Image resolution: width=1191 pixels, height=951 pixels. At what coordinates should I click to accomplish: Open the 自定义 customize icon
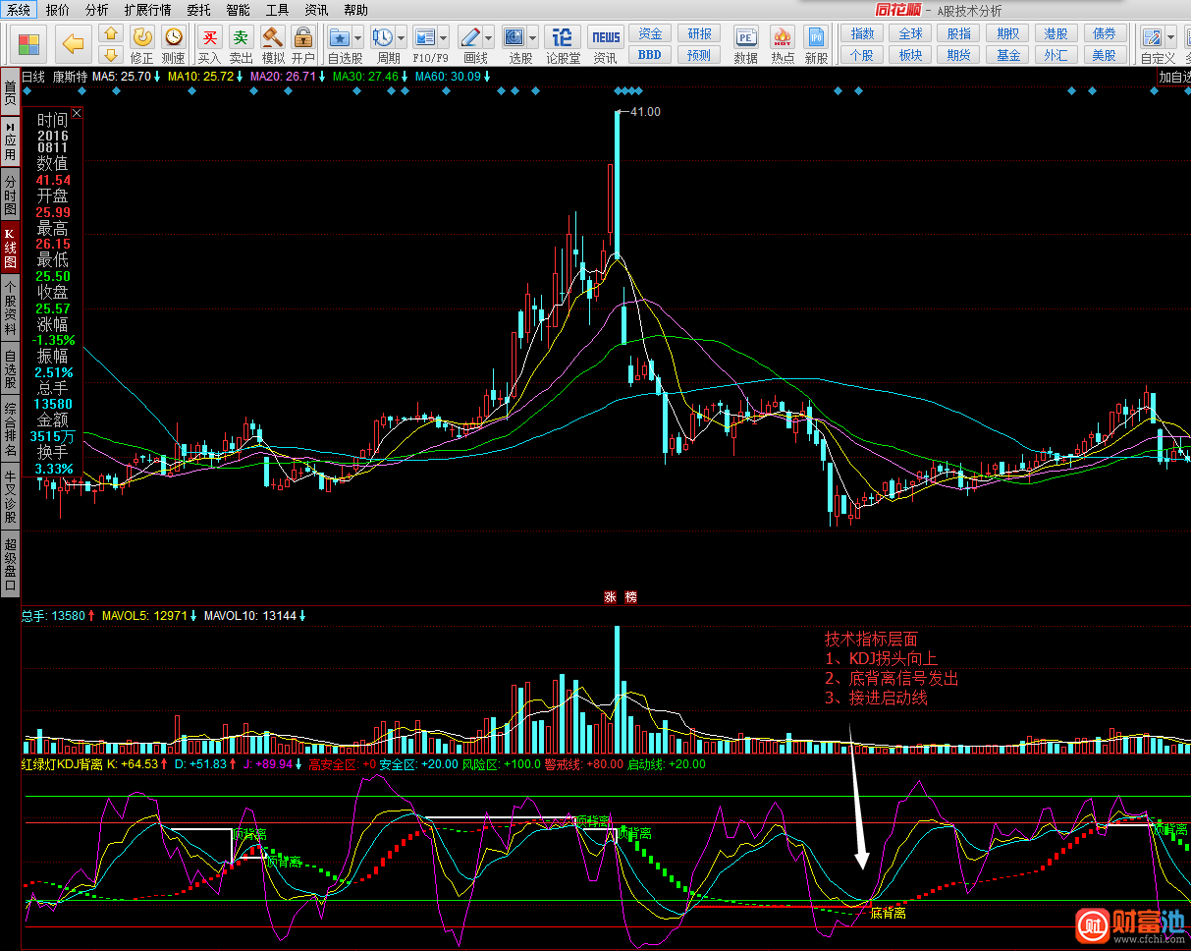coord(1152,37)
